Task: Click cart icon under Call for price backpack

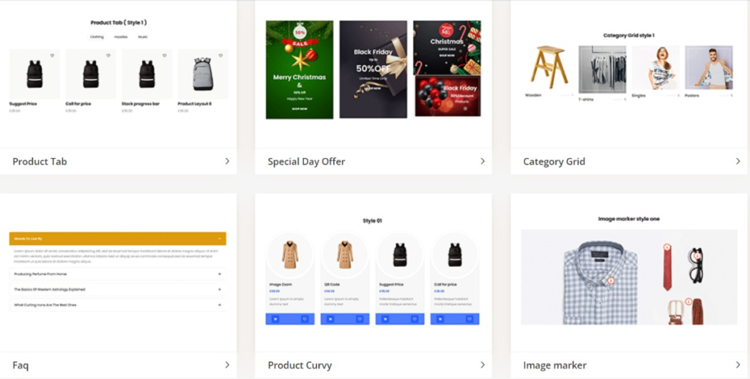Action: [x=440, y=319]
